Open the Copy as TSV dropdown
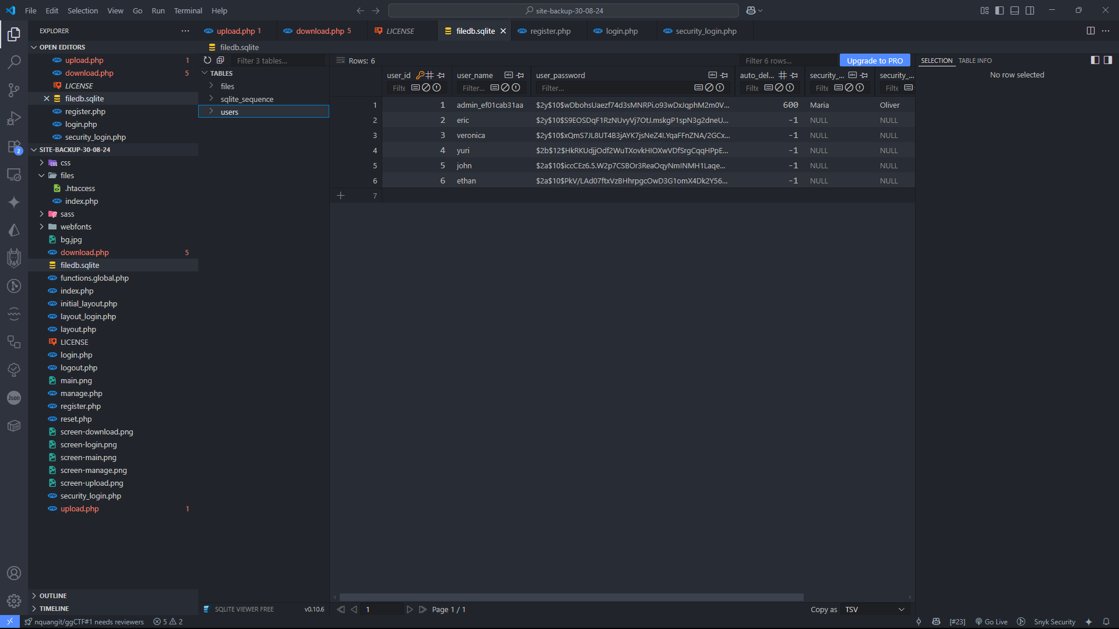Image resolution: width=1119 pixels, height=629 pixels. click(875, 609)
